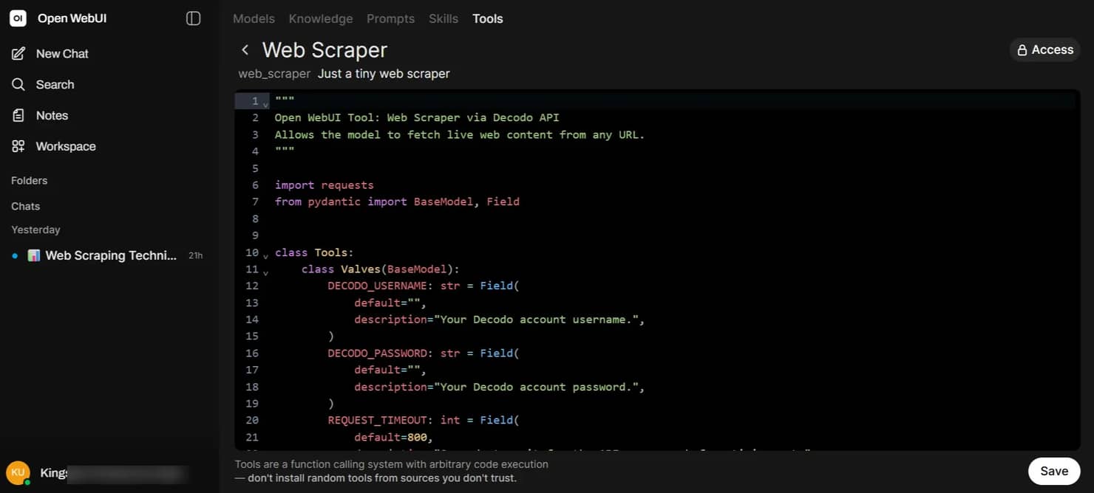Switch to the Skills tab
1094x493 pixels.
(444, 18)
